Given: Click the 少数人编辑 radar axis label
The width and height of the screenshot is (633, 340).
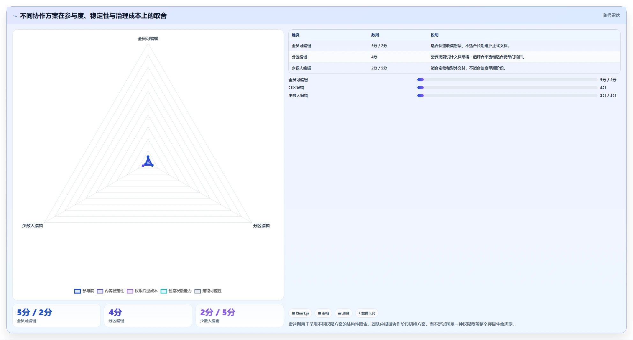Looking at the screenshot, I should [33, 226].
